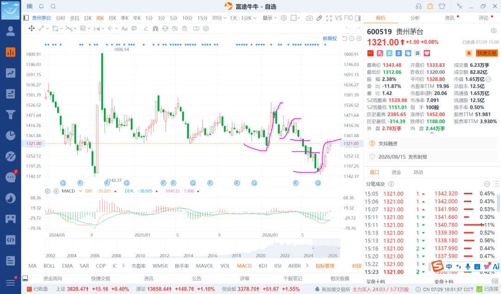Click the price alert bell icon
This screenshot has width=501, height=294.
469,53
